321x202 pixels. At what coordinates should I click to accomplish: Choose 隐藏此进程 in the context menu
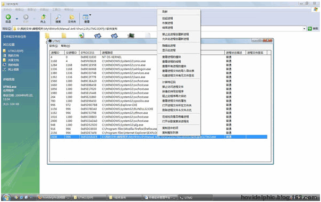pyautogui.click(x=169, y=46)
